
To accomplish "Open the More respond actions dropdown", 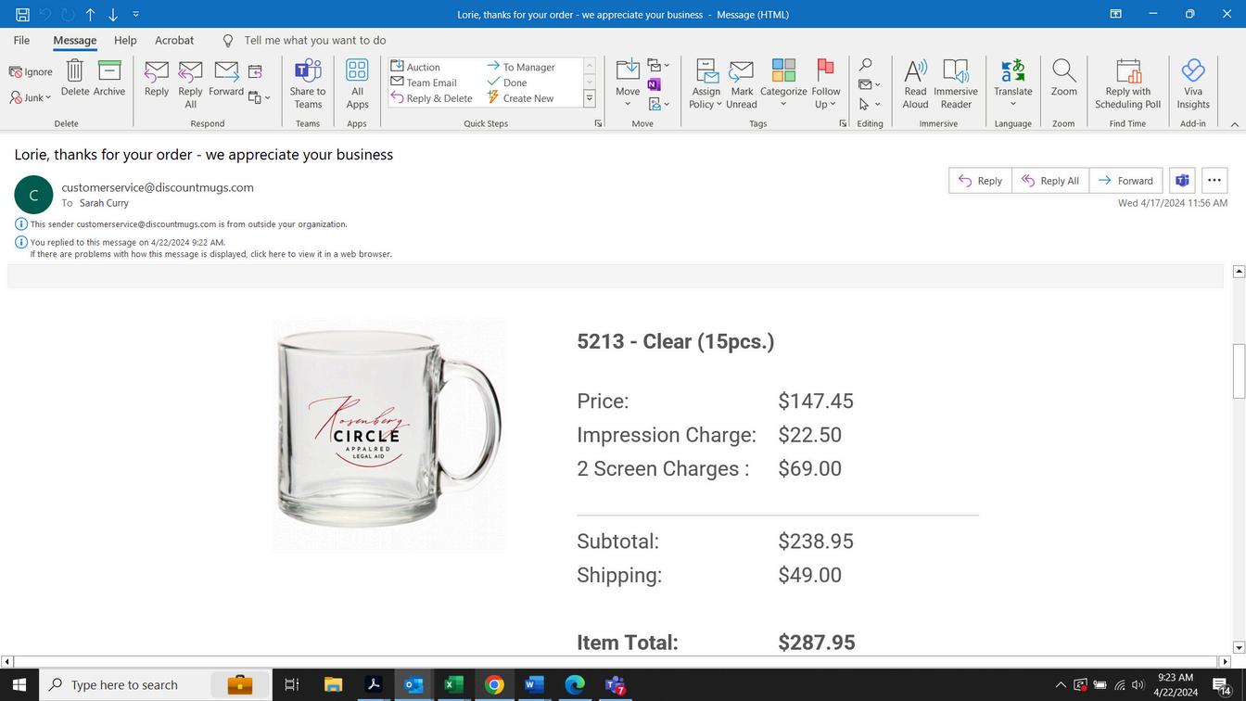I will coord(260,97).
